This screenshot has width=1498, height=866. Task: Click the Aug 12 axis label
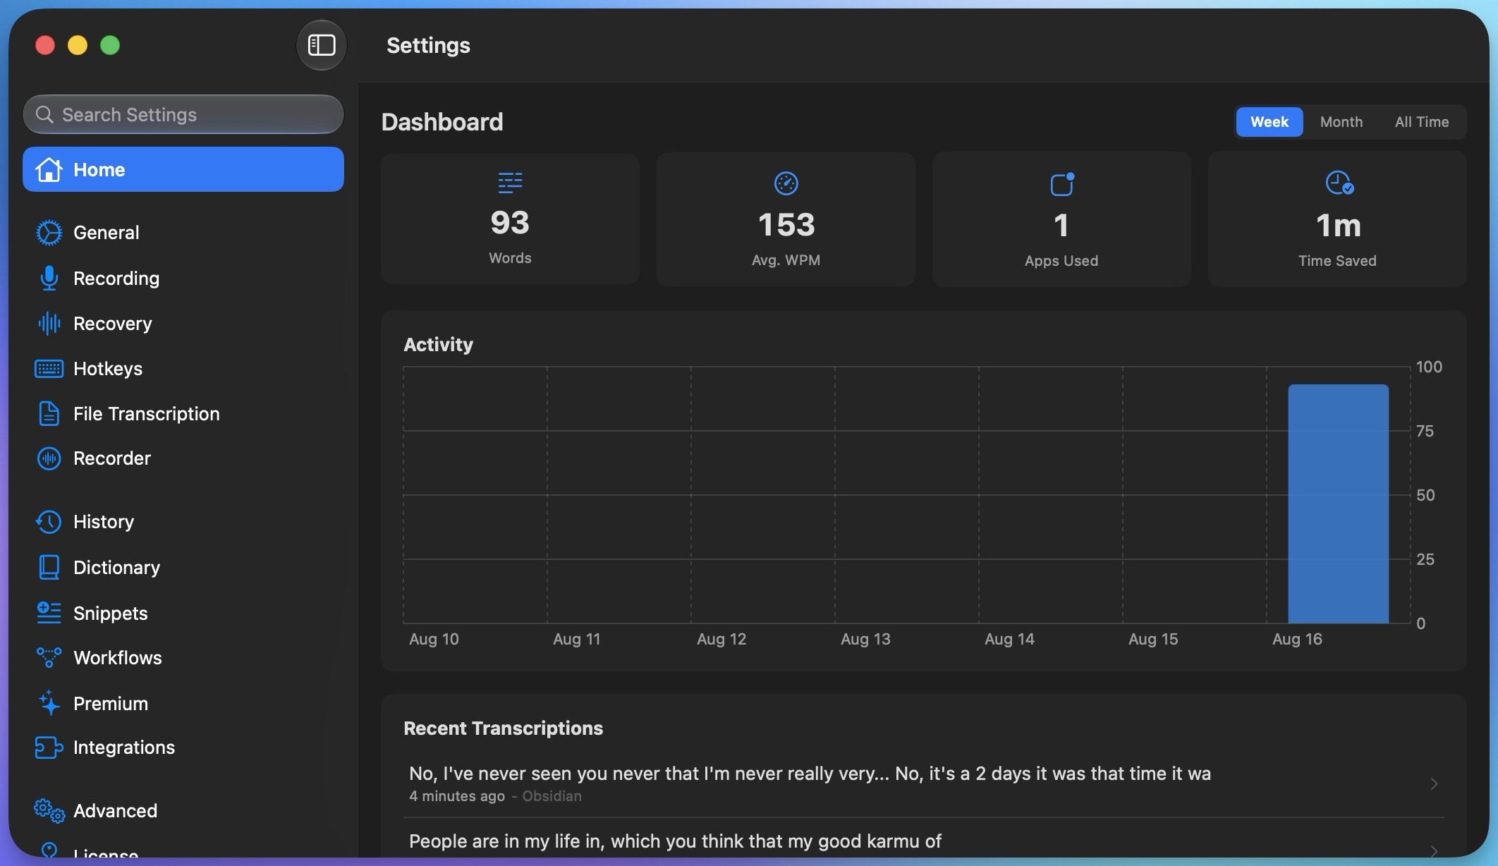coord(721,639)
